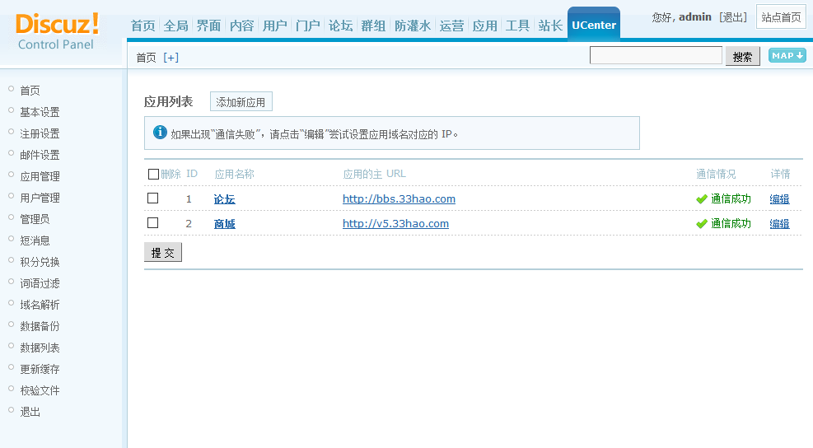Select 数据列表 in the sidebar
The image size is (813, 448).
(40, 348)
